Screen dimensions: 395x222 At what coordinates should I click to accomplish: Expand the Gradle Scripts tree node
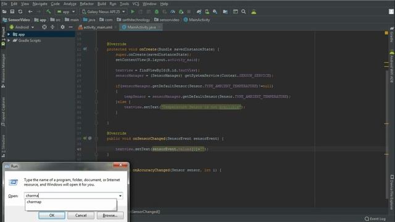[9, 40]
